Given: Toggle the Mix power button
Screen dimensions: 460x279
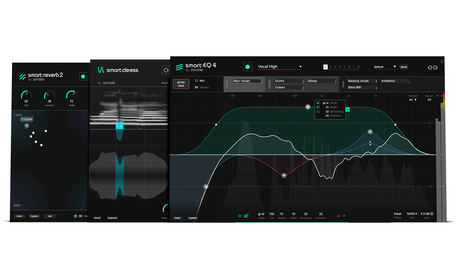Looking at the screenshot, I should click(x=197, y=81).
